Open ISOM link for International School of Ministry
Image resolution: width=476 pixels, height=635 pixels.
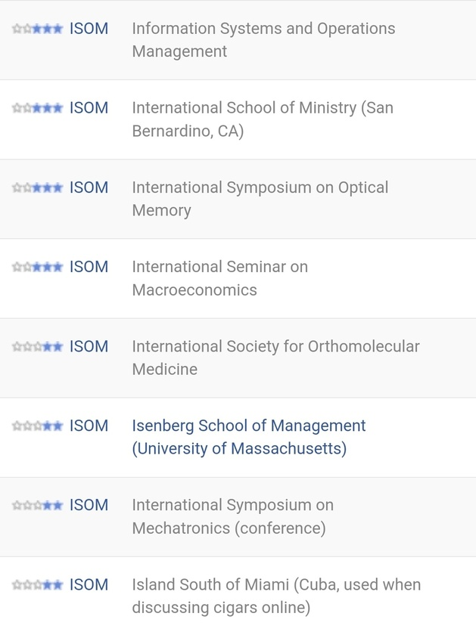tap(89, 108)
